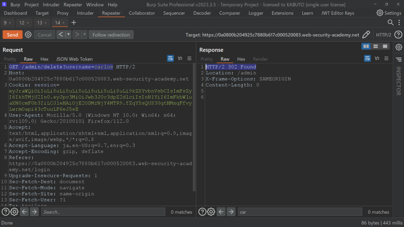Edit target with pencil icon
This screenshot has height=227, width=404.
coord(366,35)
